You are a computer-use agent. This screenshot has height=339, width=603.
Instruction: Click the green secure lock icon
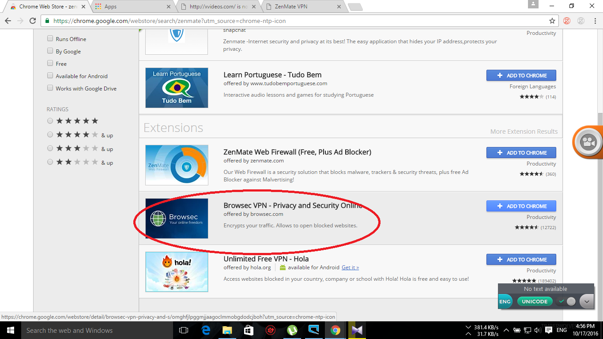(47, 21)
